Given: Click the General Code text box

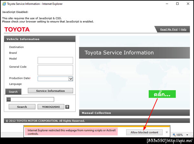Looking at the screenshot, I should tap(55, 70).
